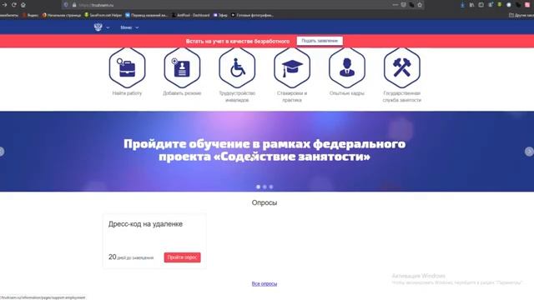The image size is (534, 300).
Task: Open the Готовые фотографии bookmark
Action: [x=252, y=15]
